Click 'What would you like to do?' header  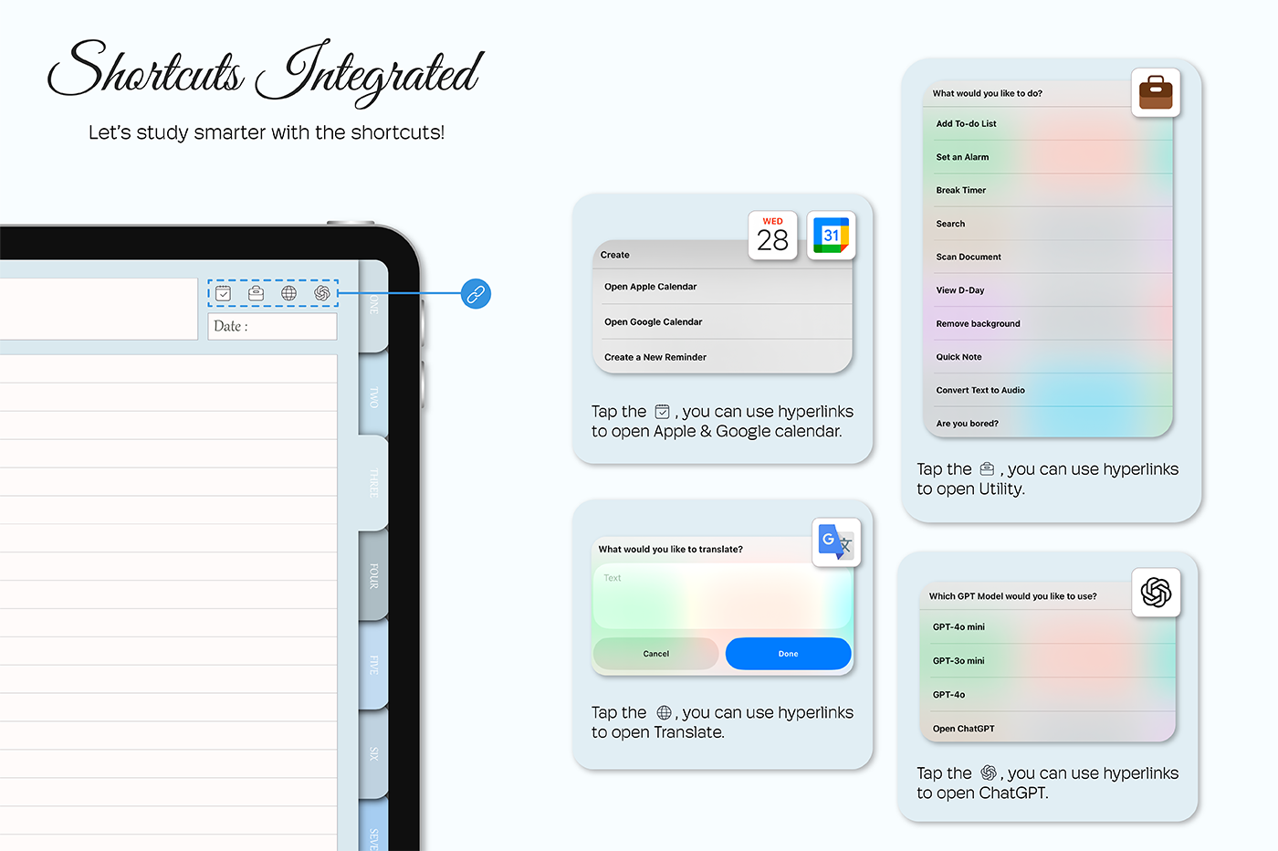tap(988, 93)
